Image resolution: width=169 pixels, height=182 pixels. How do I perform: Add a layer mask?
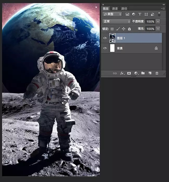129,73
